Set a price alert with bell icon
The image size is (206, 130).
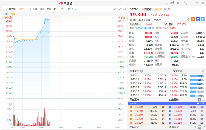pyautogui.click(x=188, y=19)
